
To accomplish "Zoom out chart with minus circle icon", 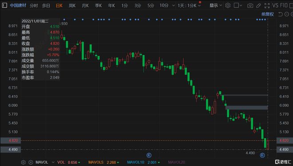I will (287, 14).
